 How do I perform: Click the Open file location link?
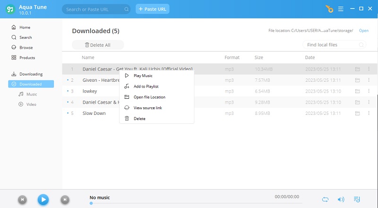click(x=363, y=31)
